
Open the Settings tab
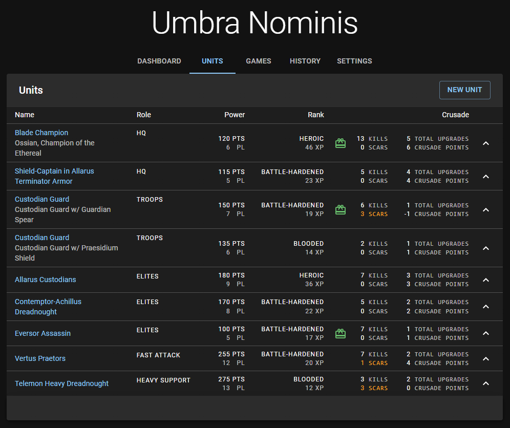(354, 61)
